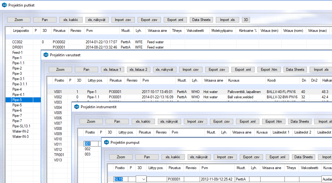The height and width of the screenshot is (183, 332).
Task: Click the Projektin pumput window icon
Action: click(x=107, y=143)
